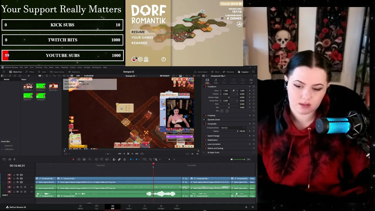Toggle the Composite section enable dot
This screenshot has width=375, height=211.
205,124
